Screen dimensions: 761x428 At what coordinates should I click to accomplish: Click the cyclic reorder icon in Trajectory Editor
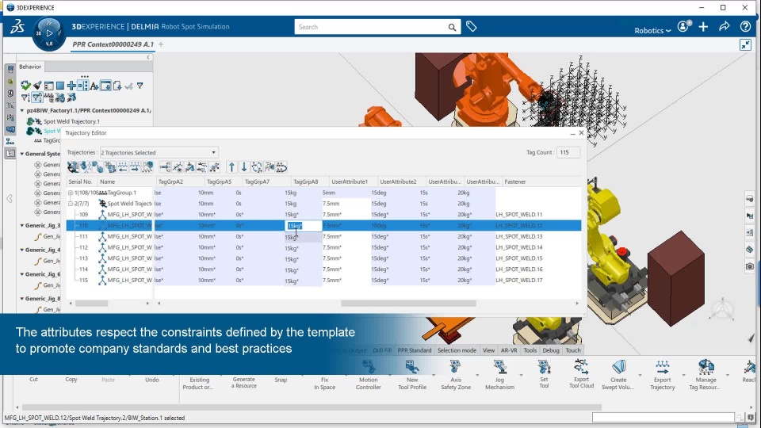click(257, 167)
